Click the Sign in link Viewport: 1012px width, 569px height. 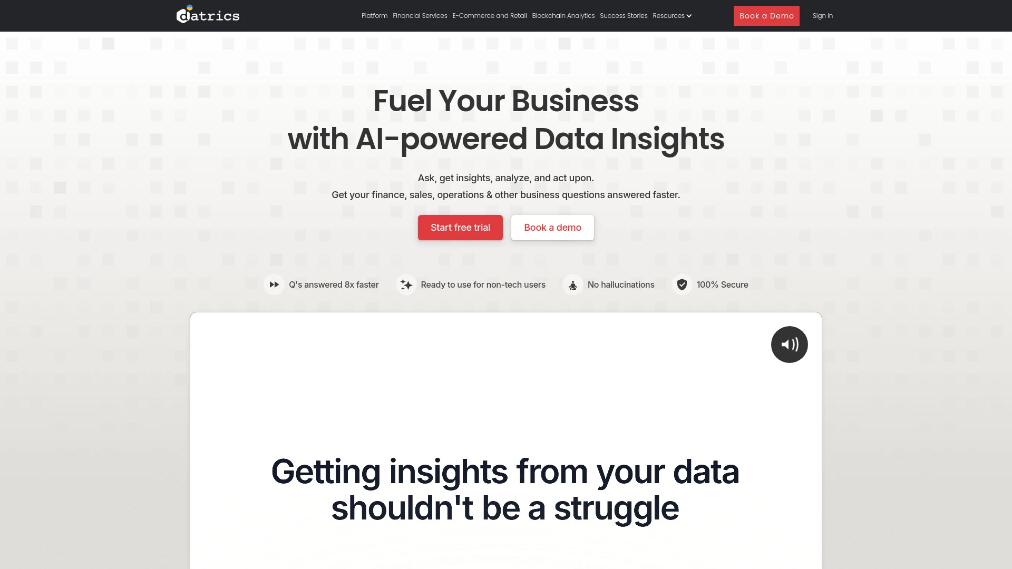[x=823, y=15]
